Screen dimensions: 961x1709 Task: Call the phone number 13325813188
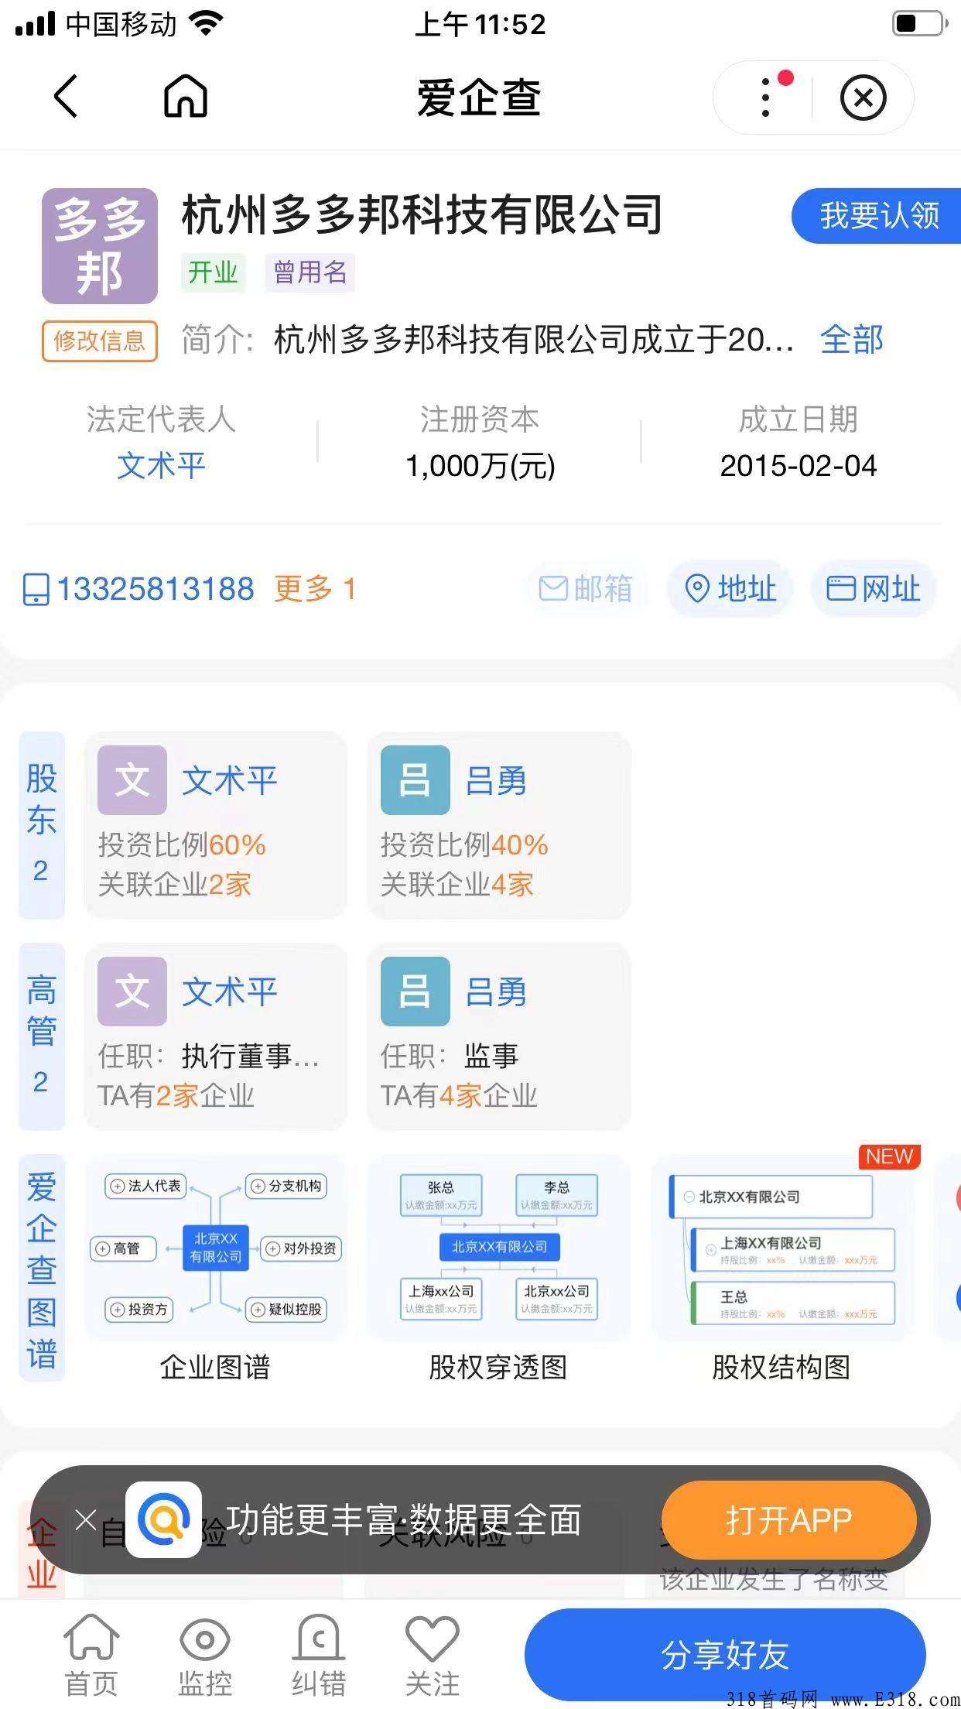(x=156, y=589)
